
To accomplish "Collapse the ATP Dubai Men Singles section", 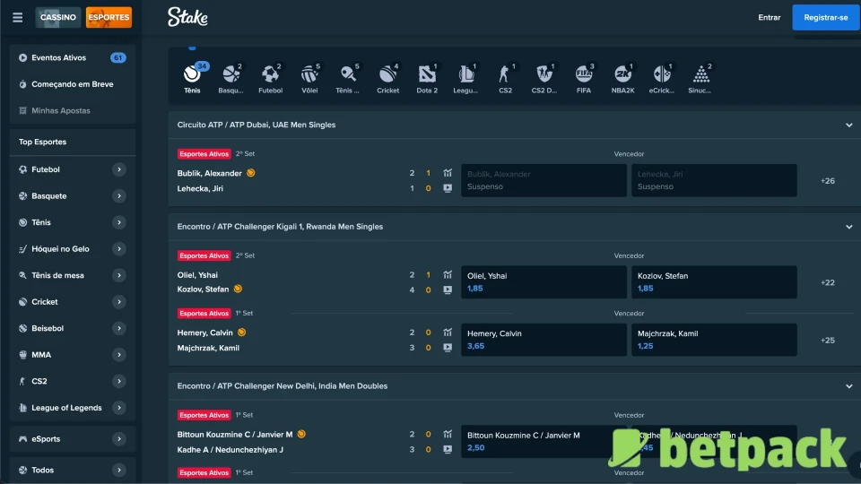I will (848, 125).
